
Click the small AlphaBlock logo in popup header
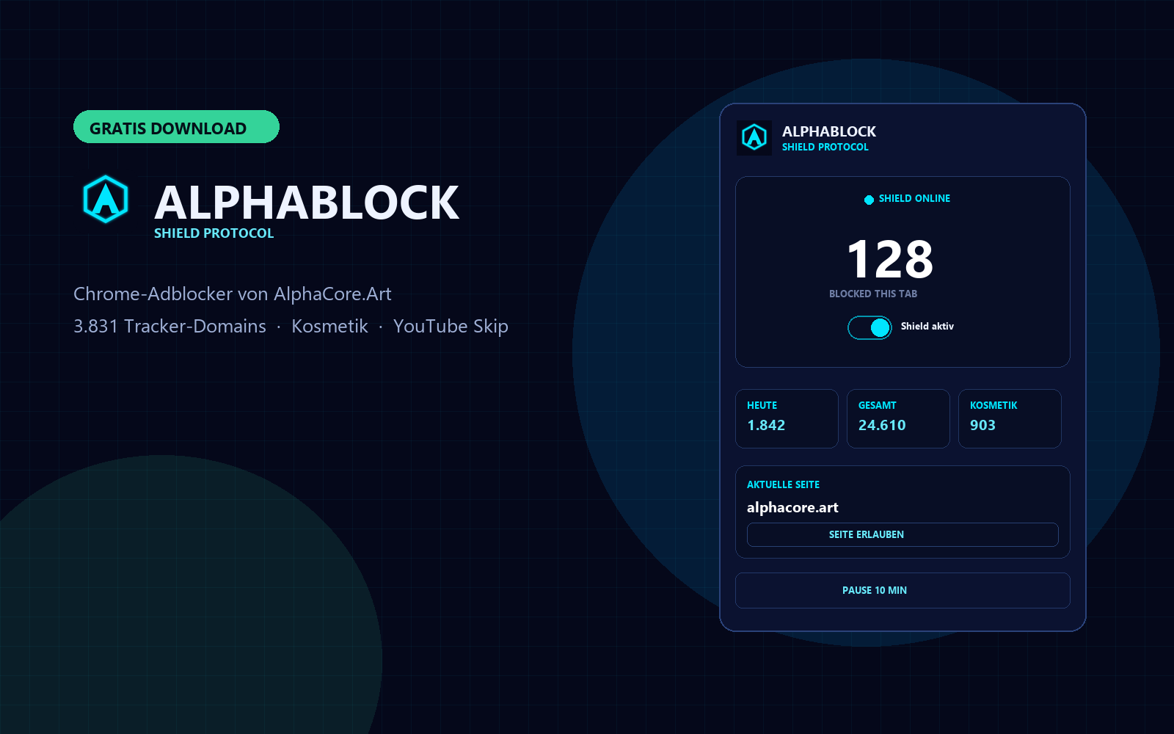(754, 137)
